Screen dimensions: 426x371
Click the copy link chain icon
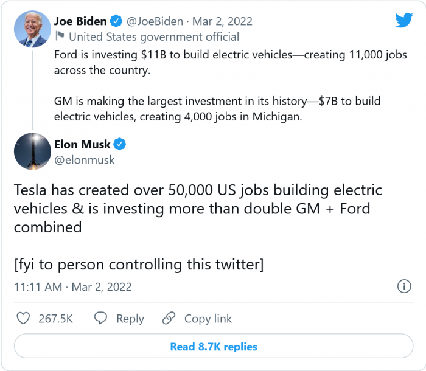(169, 319)
